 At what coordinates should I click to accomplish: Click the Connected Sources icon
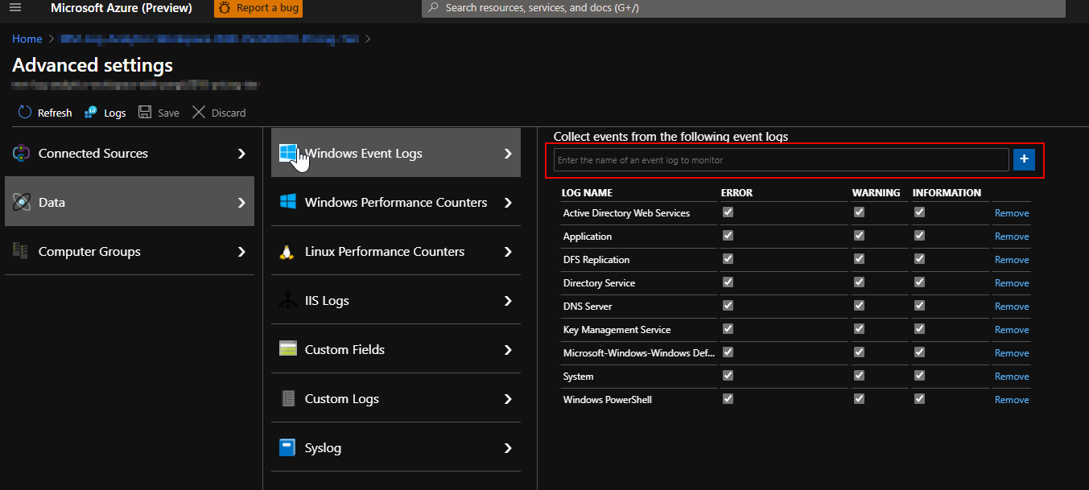(22, 153)
